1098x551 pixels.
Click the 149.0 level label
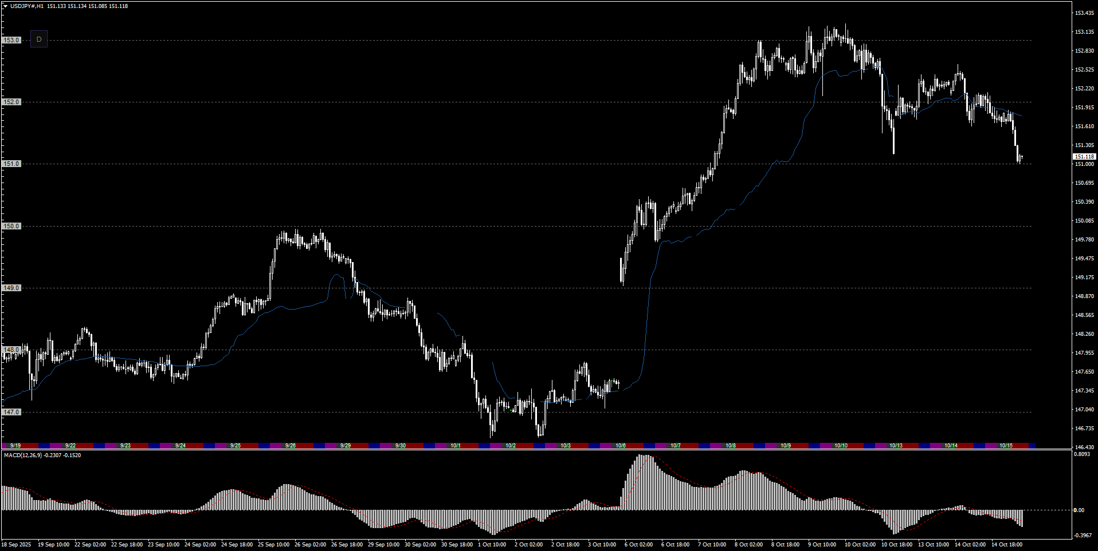(x=11, y=288)
